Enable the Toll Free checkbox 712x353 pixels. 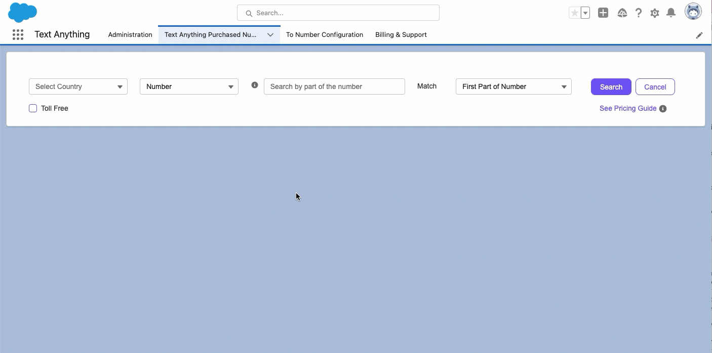33,108
